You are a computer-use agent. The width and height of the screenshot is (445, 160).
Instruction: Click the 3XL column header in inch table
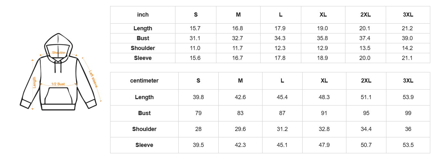click(408, 15)
